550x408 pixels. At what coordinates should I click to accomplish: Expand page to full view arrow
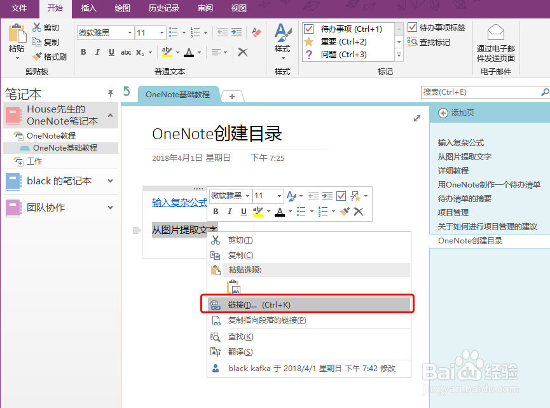(x=416, y=118)
